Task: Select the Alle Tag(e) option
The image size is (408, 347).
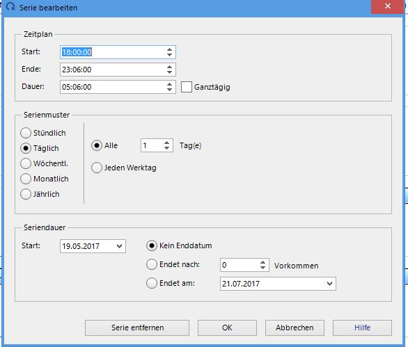Action: (x=97, y=145)
